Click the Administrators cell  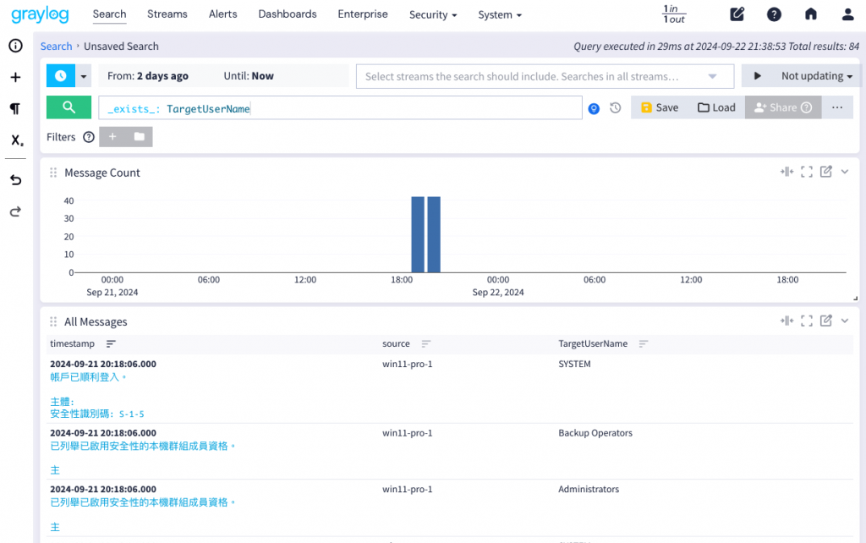[x=589, y=490]
